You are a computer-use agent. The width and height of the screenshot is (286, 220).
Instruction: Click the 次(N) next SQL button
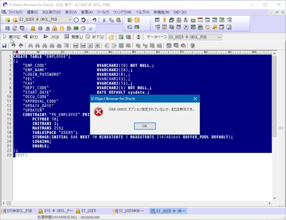[x=51, y=37]
